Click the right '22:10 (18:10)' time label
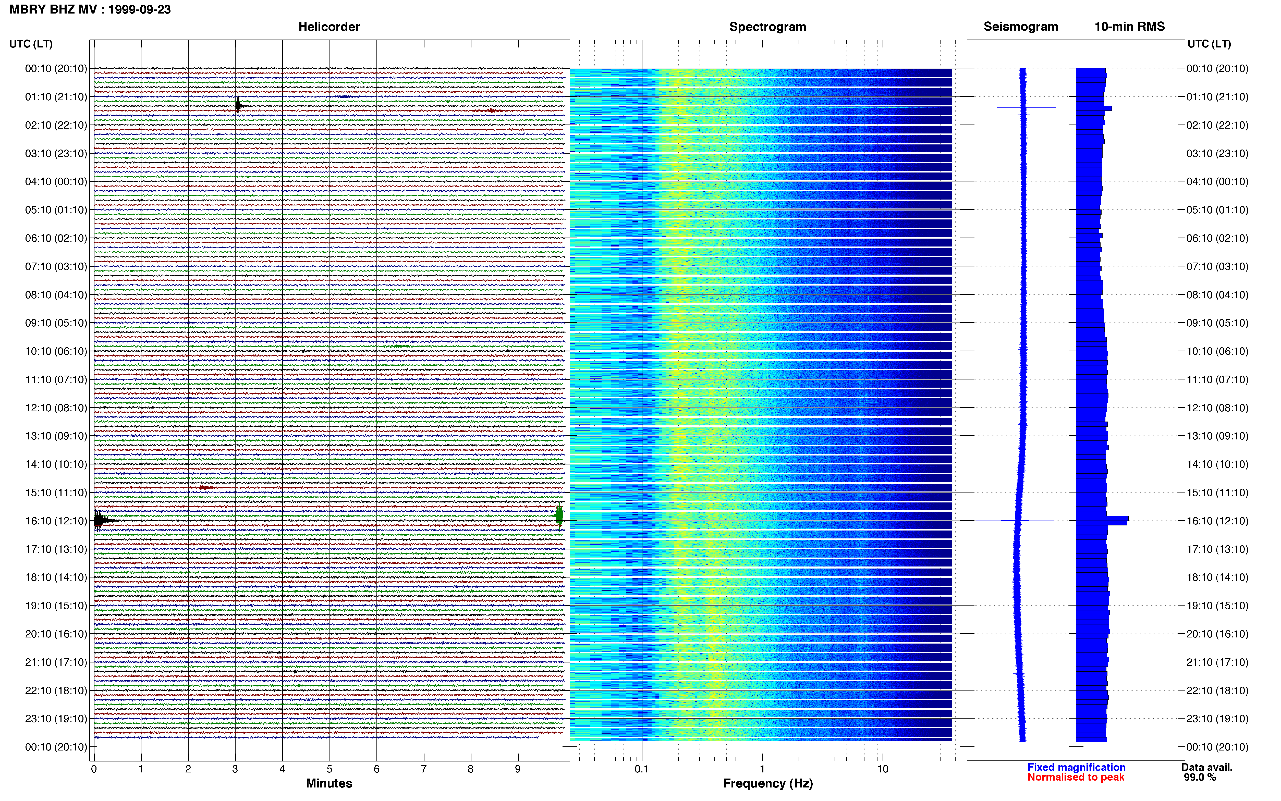This screenshot has width=1281, height=801. (x=1217, y=690)
